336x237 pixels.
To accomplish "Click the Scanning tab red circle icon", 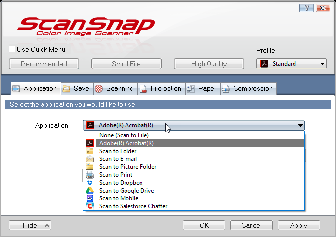I will pos(99,89).
